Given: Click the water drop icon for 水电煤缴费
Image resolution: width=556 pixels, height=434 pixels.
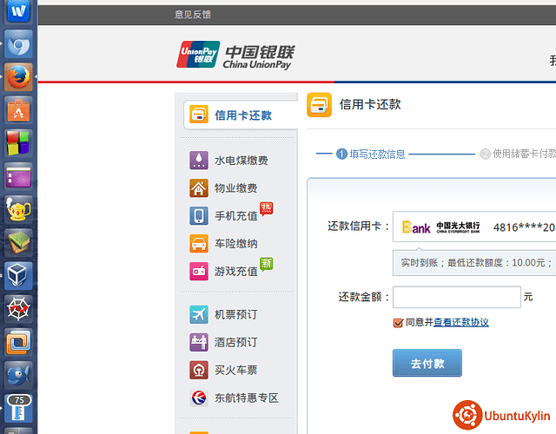Looking at the screenshot, I should click(x=199, y=160).
